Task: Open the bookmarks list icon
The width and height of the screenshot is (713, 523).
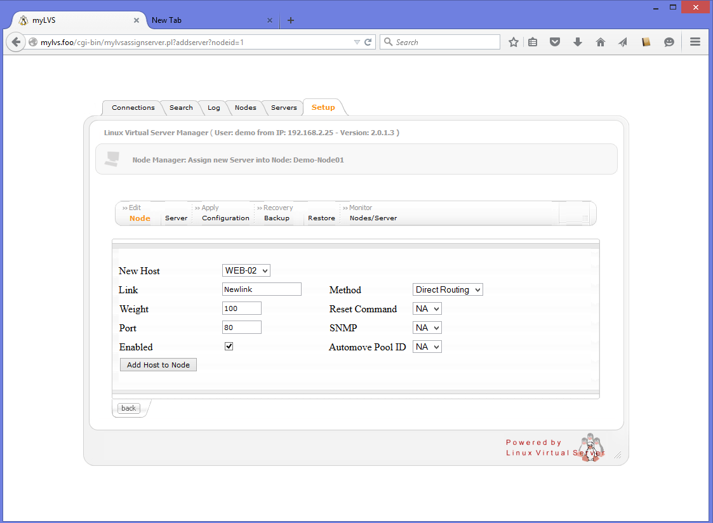Action: [x=533, y=43]
